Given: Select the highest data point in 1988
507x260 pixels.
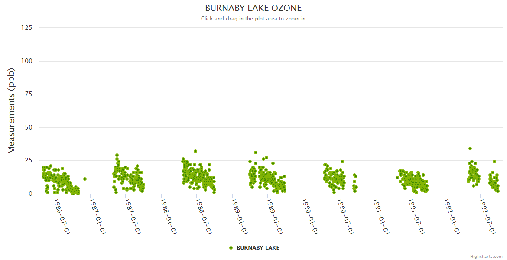Looking at the screenshot, I should 195,151.
